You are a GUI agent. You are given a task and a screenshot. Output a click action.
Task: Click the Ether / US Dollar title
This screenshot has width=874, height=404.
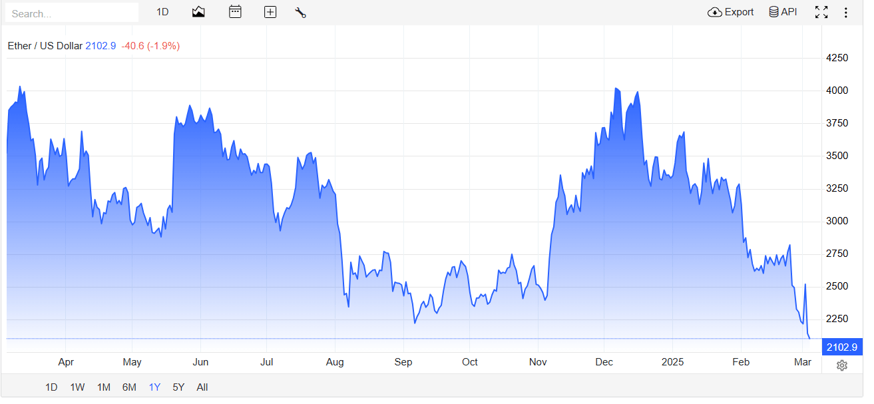click(45, 46)
